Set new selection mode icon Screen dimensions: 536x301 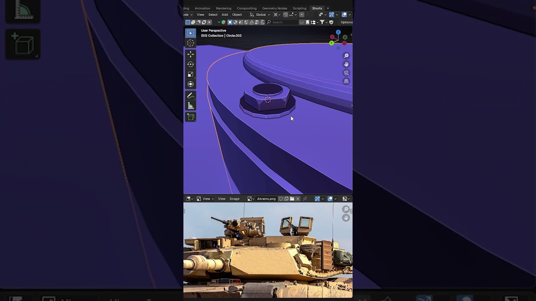(x=188, y=22)
